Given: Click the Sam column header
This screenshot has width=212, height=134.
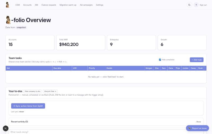Looking at the screenshot, I should (164, 68).
